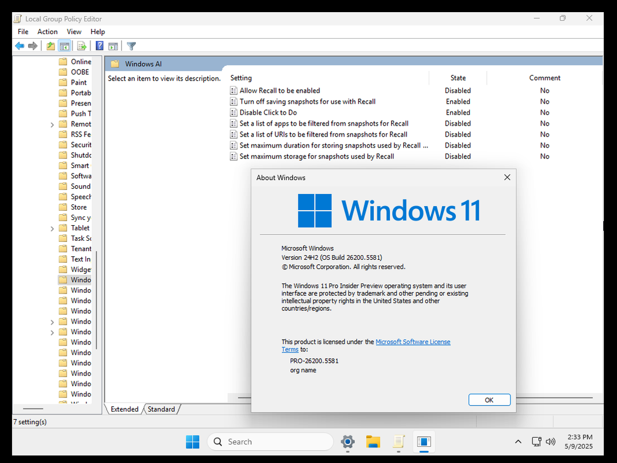Select "Set maximum storage for snapshots used by Recall"
Image resolution: width=617 pixels, height=463 pixels.
point(317,156)
